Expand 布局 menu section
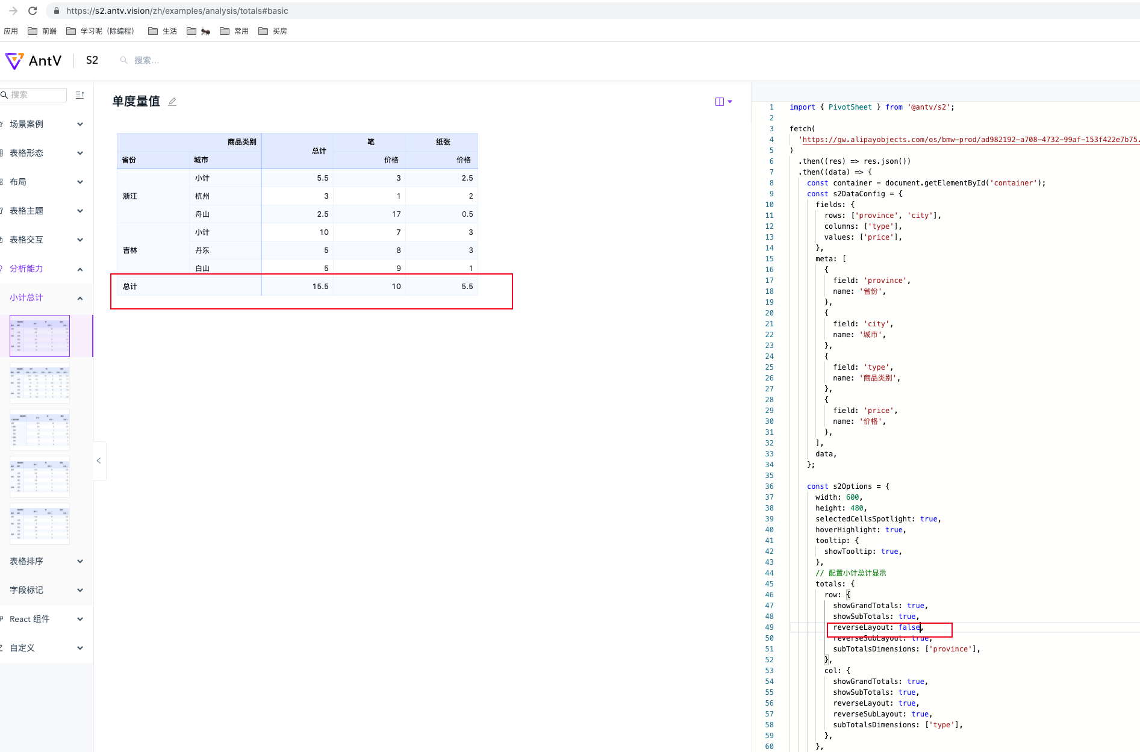This screenshot has width=1140, height=752. [x=46, y=182]
